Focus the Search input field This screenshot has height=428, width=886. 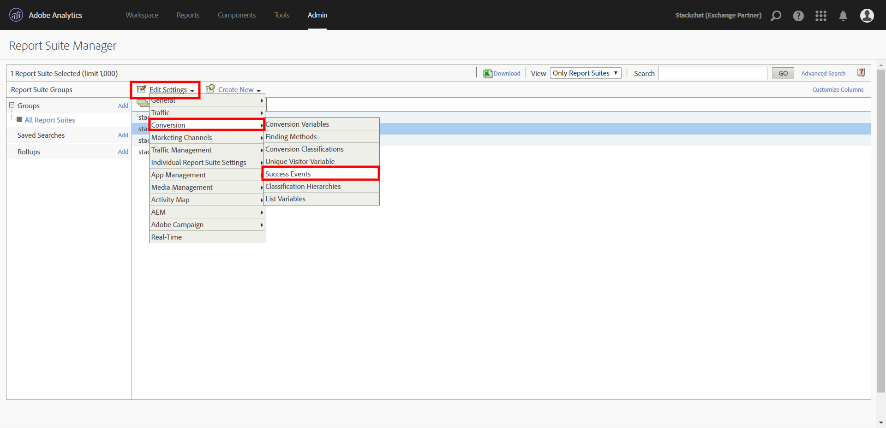712,73
